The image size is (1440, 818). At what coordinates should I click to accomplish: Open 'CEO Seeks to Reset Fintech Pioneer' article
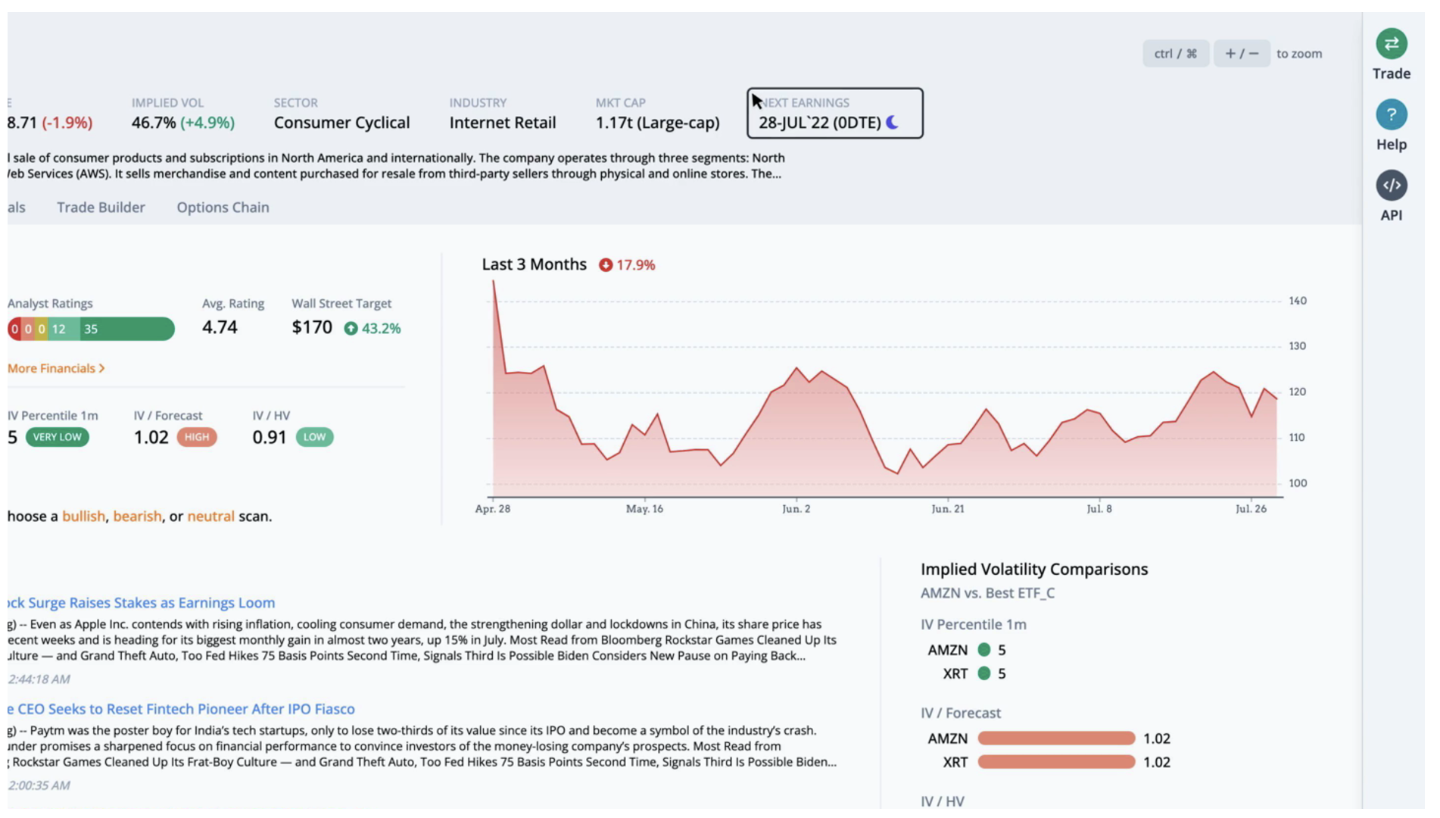click(x=182, y=709)
